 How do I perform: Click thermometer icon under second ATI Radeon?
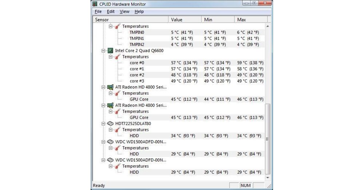click(x=118, y=111)
